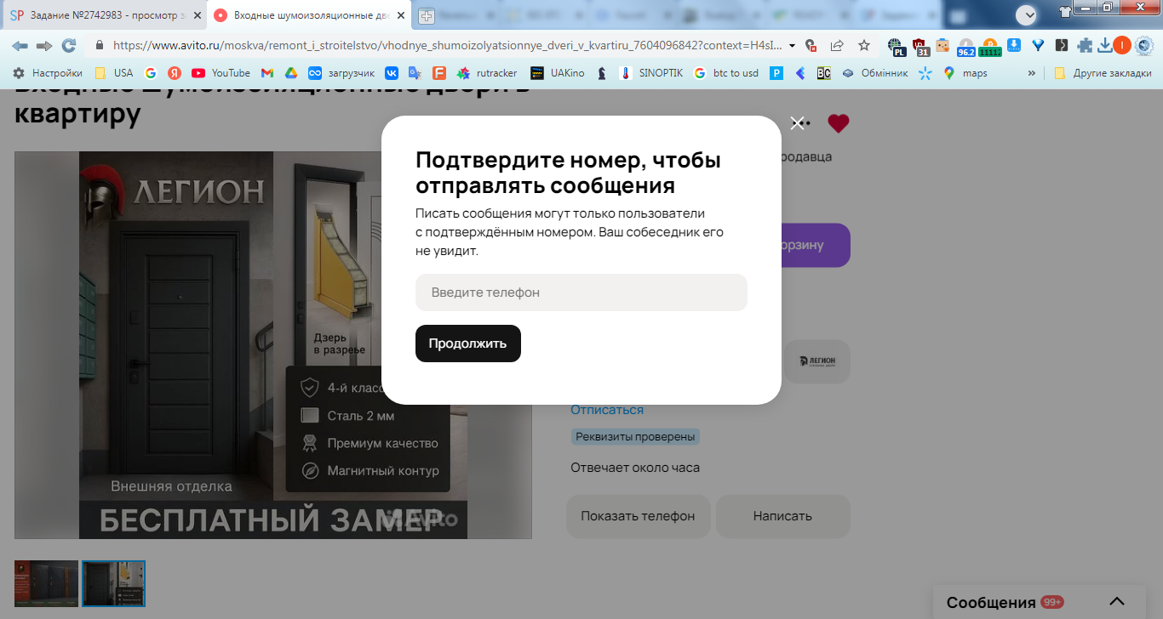The image size is (1163, 619).
Task: Bookmark this page with the star icon
Action: [x=864, y=45]
